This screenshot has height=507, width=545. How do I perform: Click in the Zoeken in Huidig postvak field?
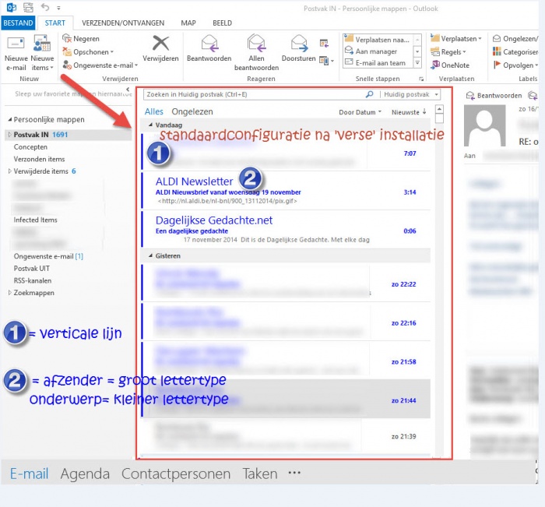(x=254, y=94)
